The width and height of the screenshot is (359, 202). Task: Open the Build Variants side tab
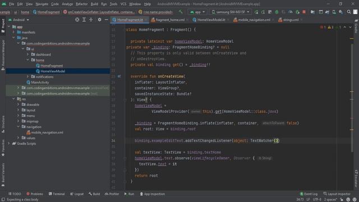pyautogui.click(x=3, y=175)
